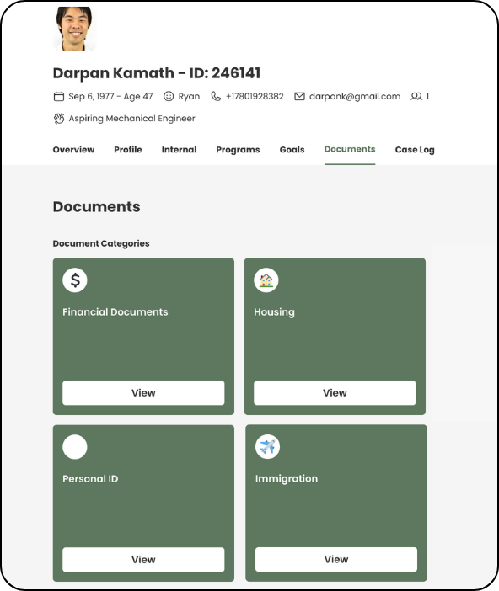The height and width of the screenshot is (591, 499).
Task: Select the Goals tab
Action: tap(292, 150)
